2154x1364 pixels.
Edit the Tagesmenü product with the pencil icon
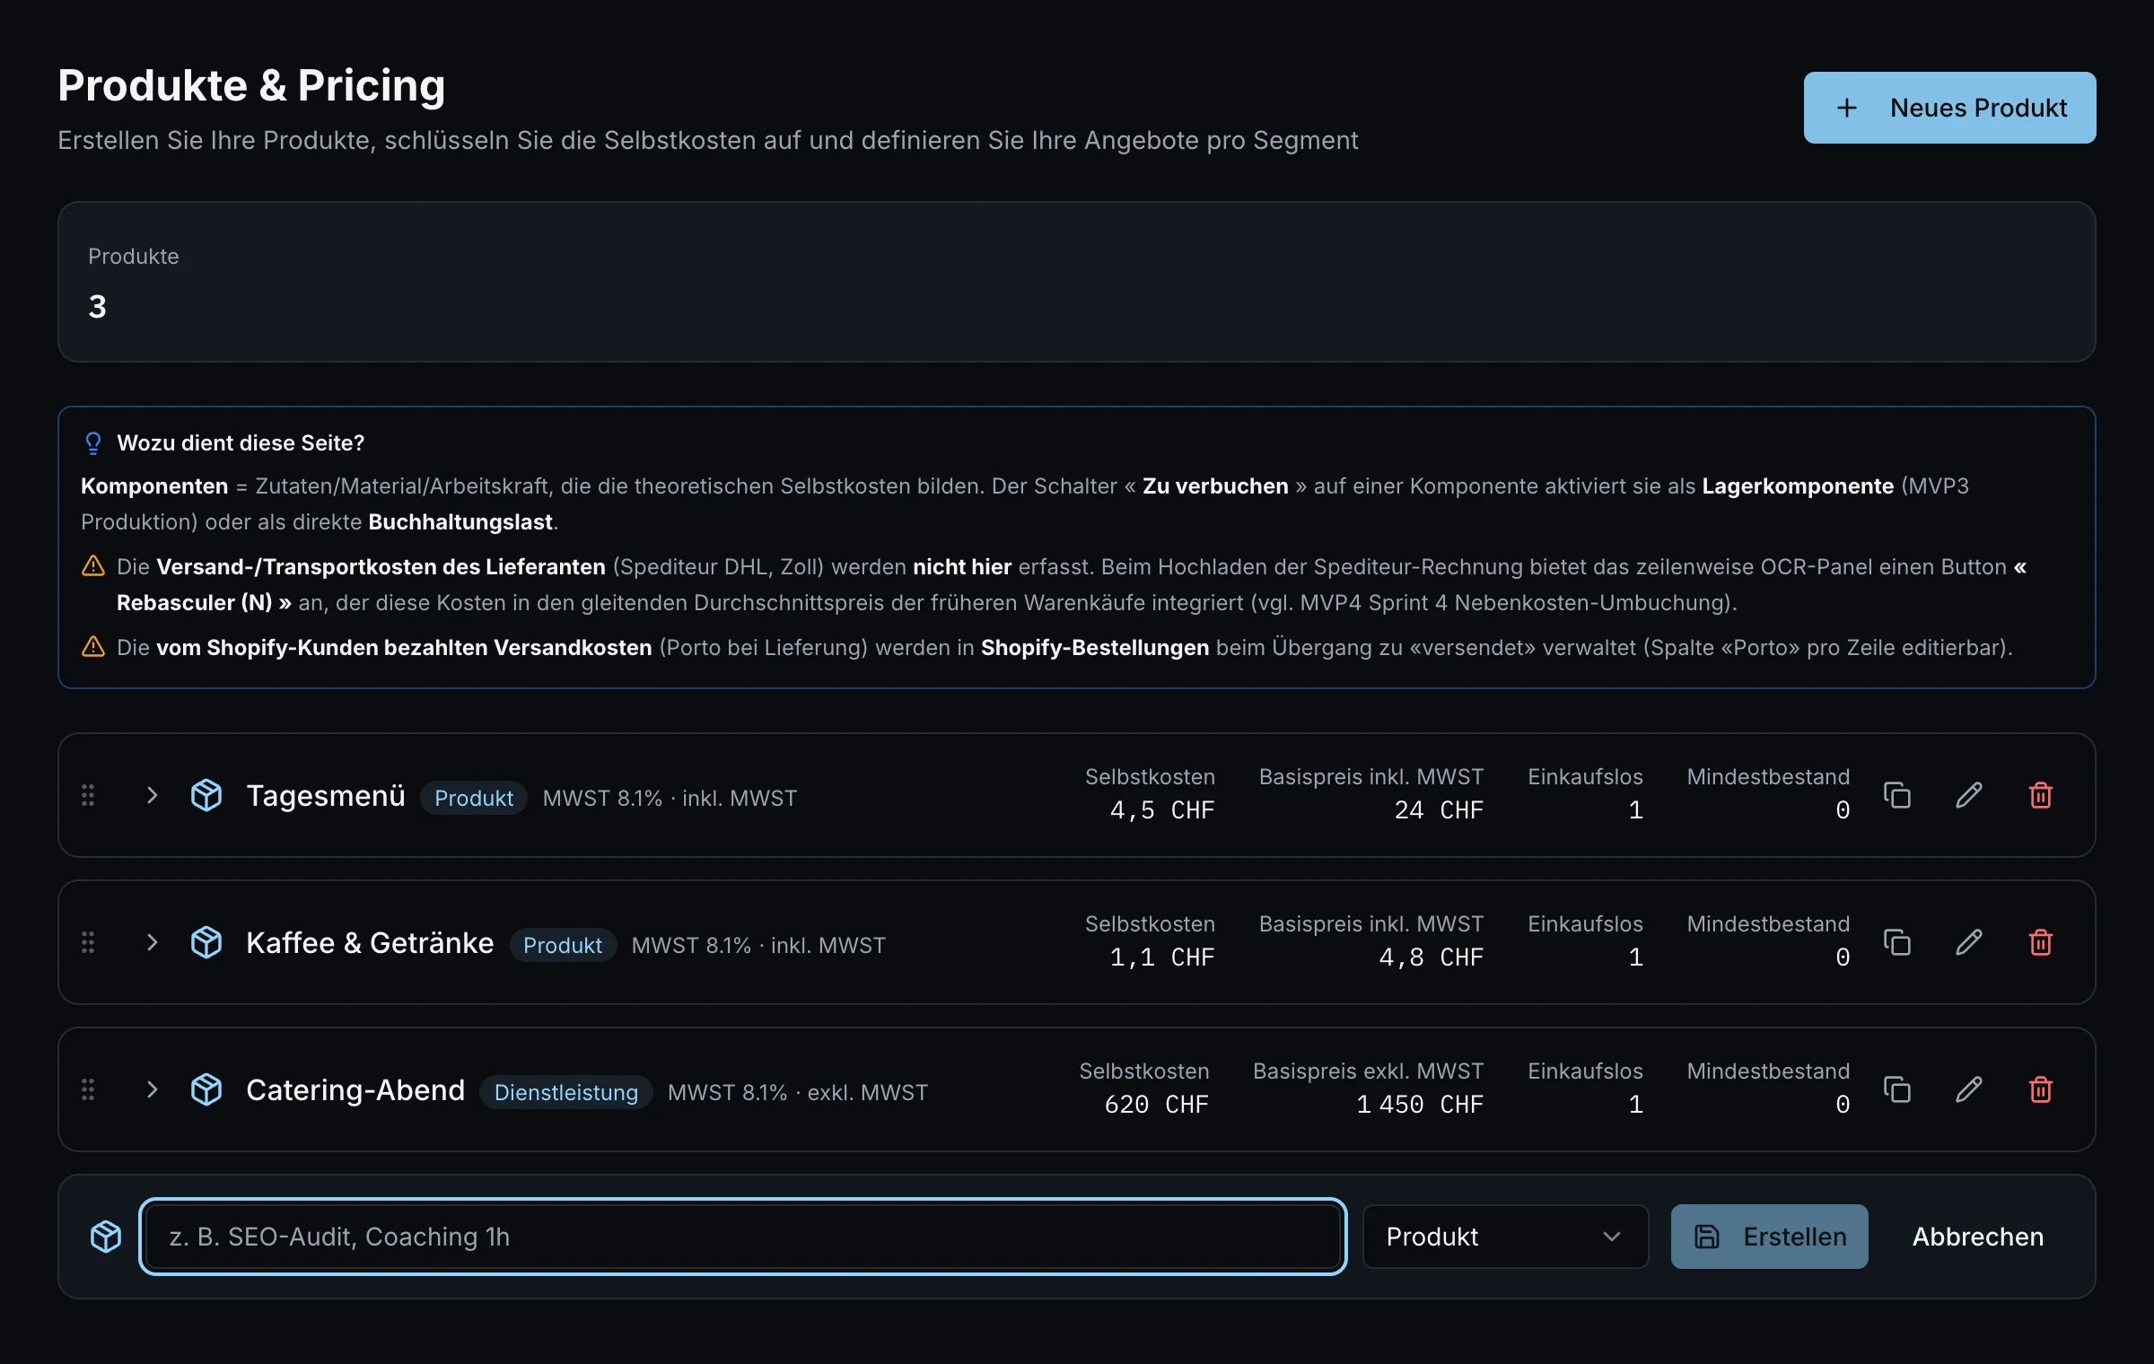pyautogui.click(x=1968, y=795)
